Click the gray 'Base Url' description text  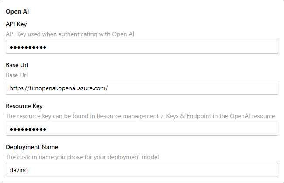pyautogui.click(x=17, y=75)
